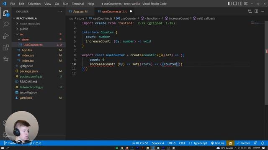Viewport: 268px width, 150px height.
Task: Open the Selection menu
Action: click(x=34, y=4)
